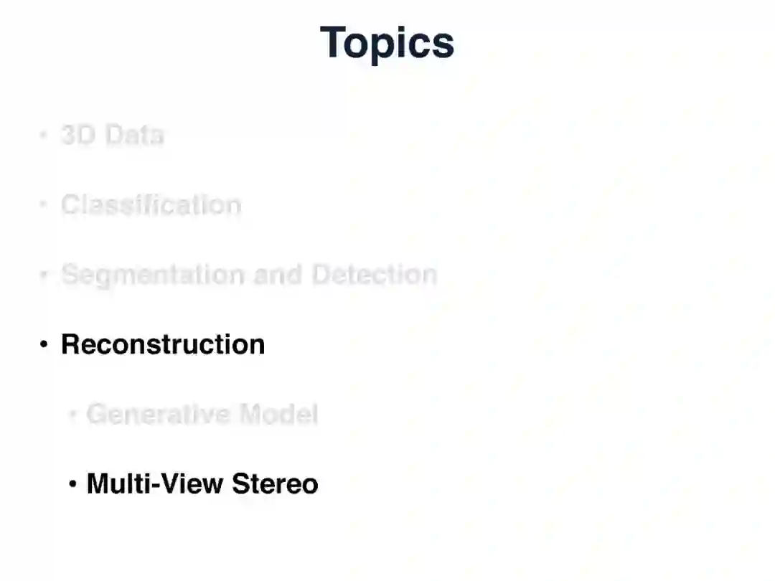Click the bullet point before Reconstruction
The height and width of the screenshot is (581, 775).
tap(44, 345)
